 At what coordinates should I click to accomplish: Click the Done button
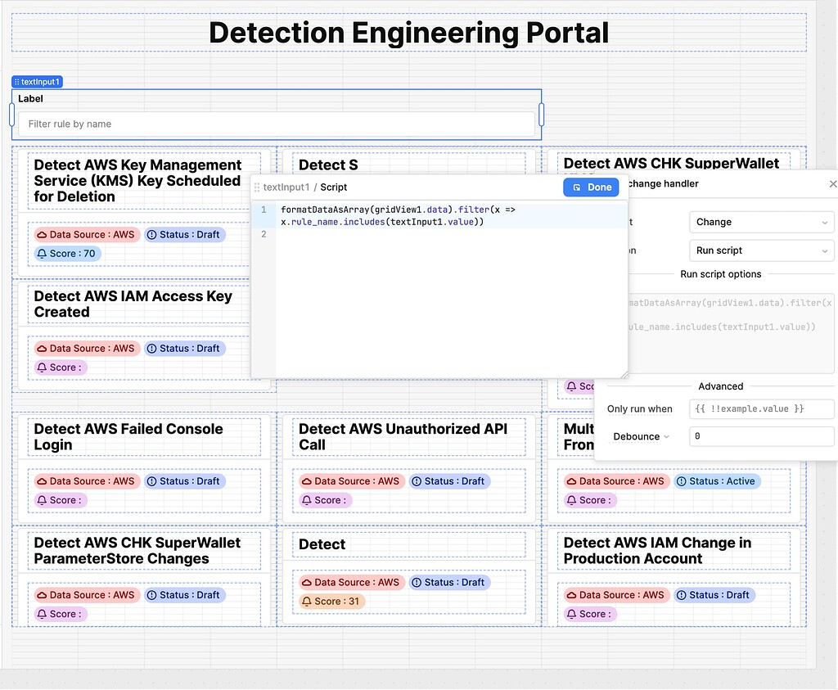pyautogui.click(x=591, y=187)
